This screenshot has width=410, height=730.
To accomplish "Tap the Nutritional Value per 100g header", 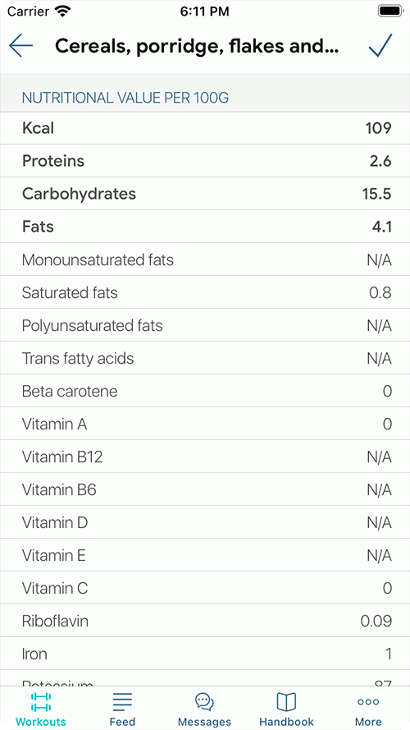I will [x=125, y=99].
